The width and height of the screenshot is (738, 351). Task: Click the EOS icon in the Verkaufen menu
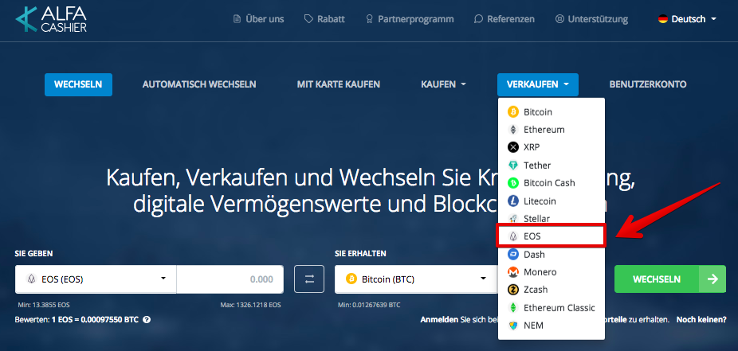coord(512,236)
